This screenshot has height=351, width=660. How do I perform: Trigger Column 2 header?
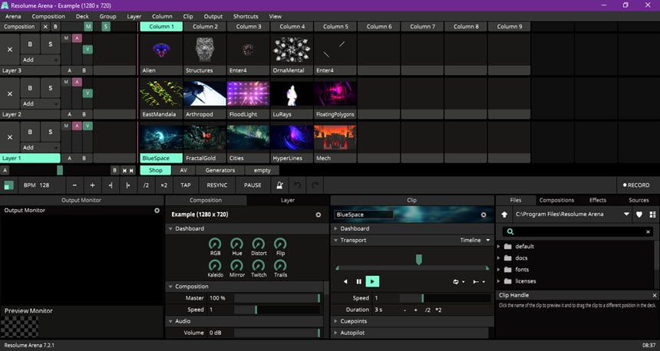click(x=206, y=27)
